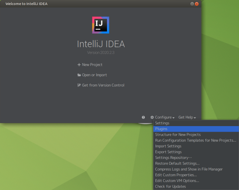Open Edit Custom Properties

176,175
